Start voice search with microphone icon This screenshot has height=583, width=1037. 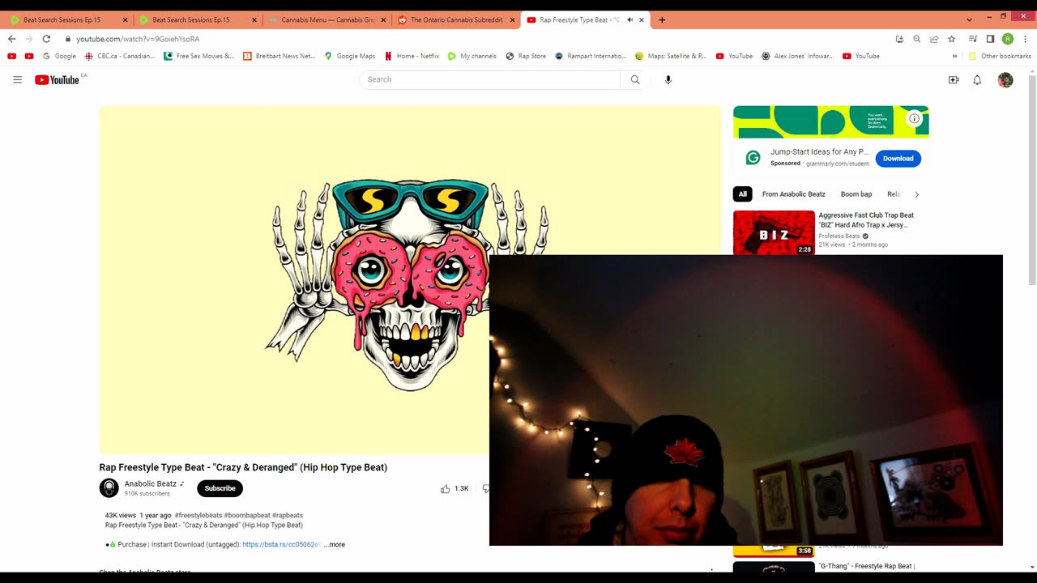point(668,79)
